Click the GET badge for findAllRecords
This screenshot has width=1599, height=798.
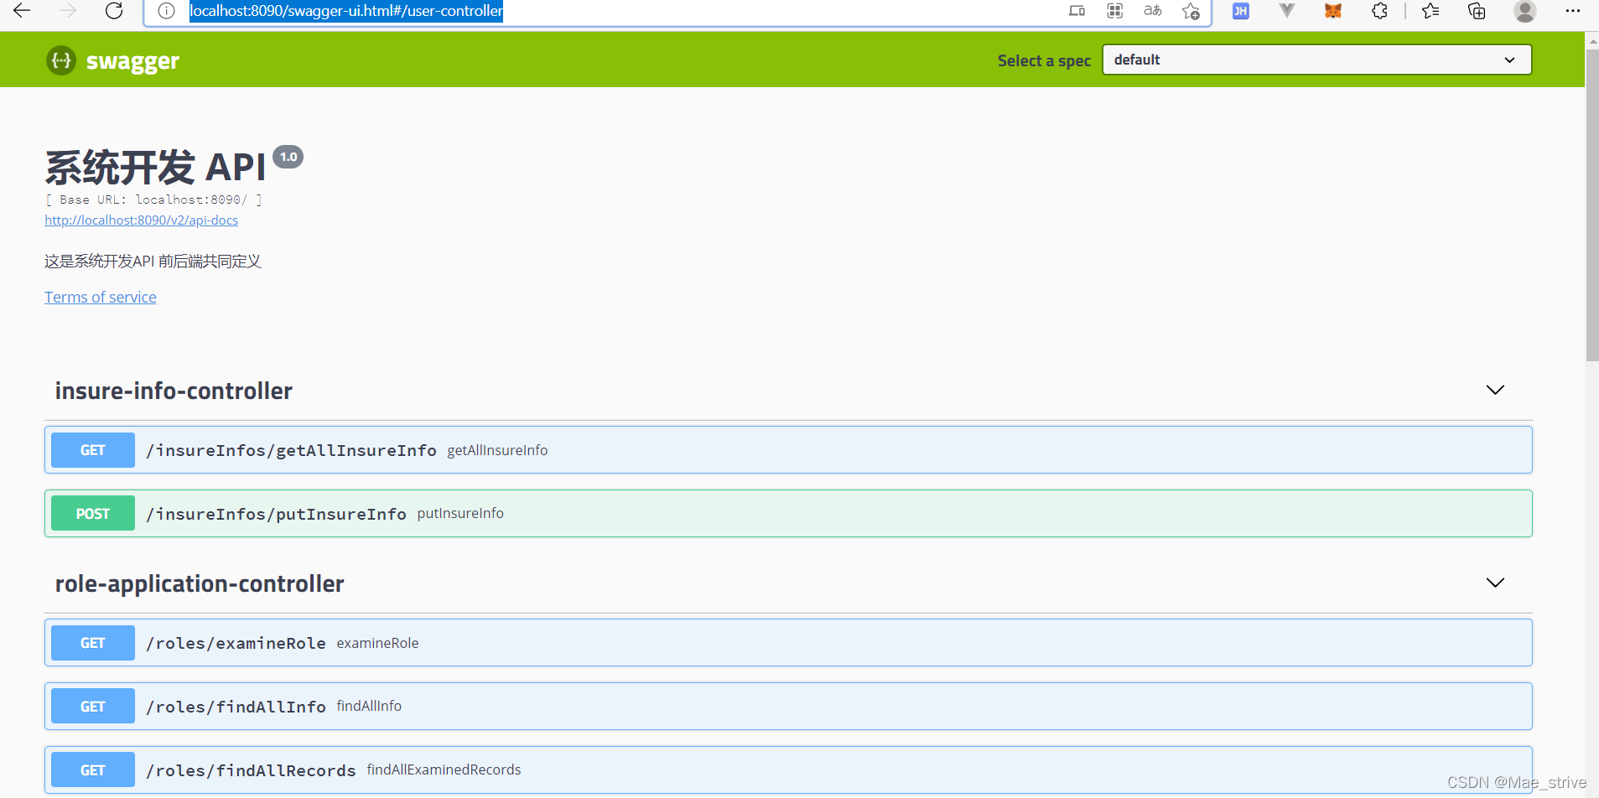pos(93,770)
